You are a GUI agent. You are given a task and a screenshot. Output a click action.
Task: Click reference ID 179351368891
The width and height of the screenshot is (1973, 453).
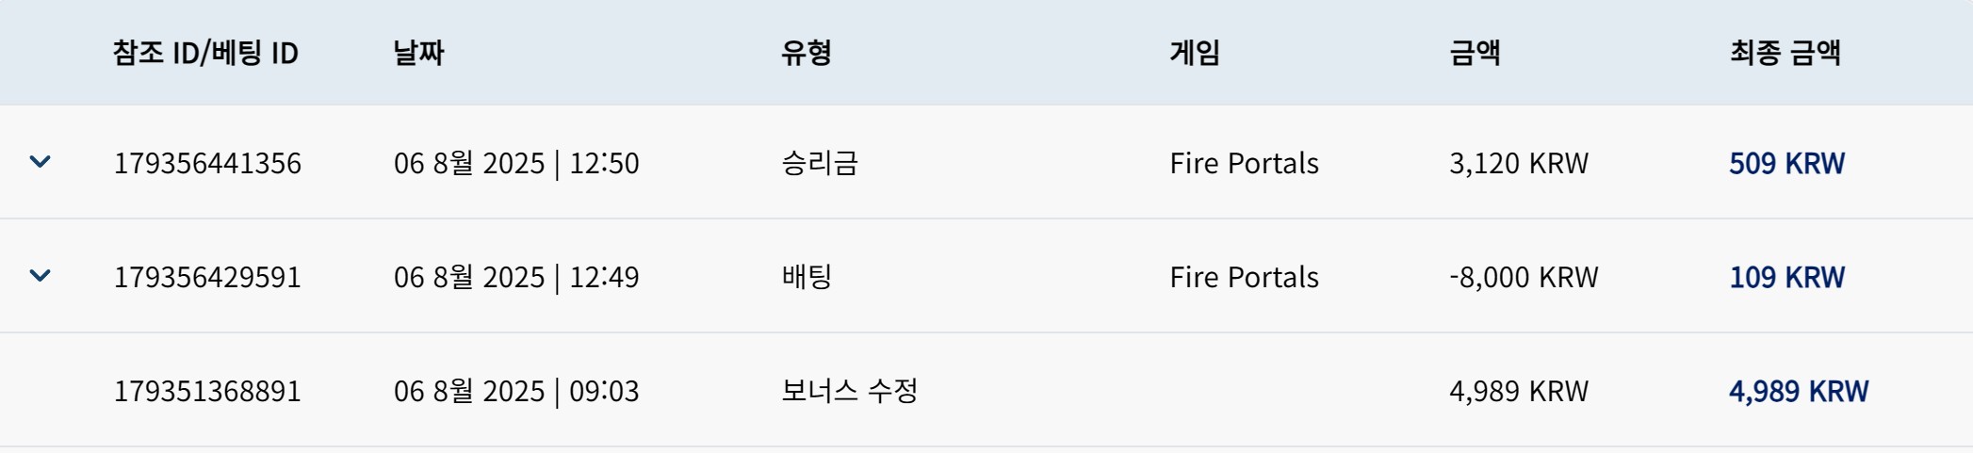pyautogui.click(x=207, y=391)
